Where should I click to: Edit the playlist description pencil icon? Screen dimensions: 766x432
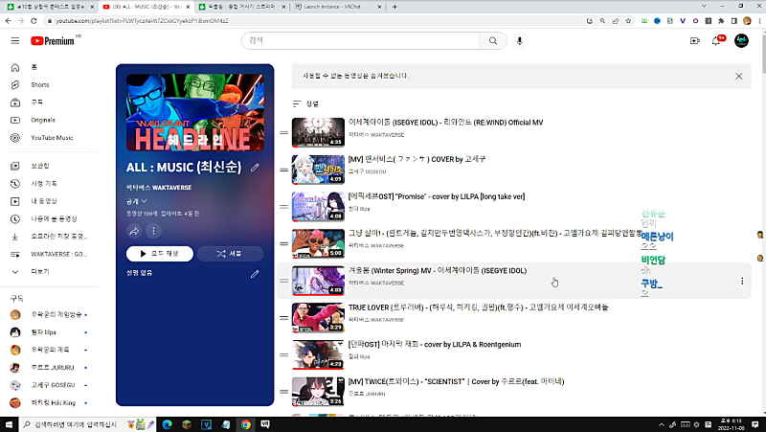pos(255,274)
